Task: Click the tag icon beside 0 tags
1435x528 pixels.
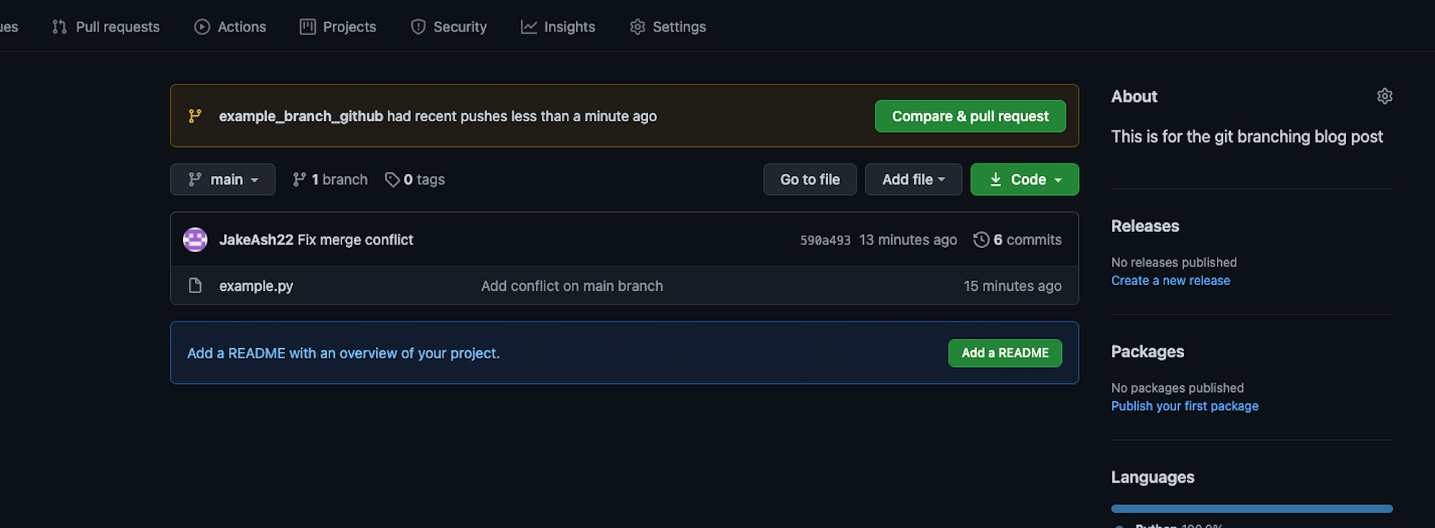Action: [x=392, y=179]
